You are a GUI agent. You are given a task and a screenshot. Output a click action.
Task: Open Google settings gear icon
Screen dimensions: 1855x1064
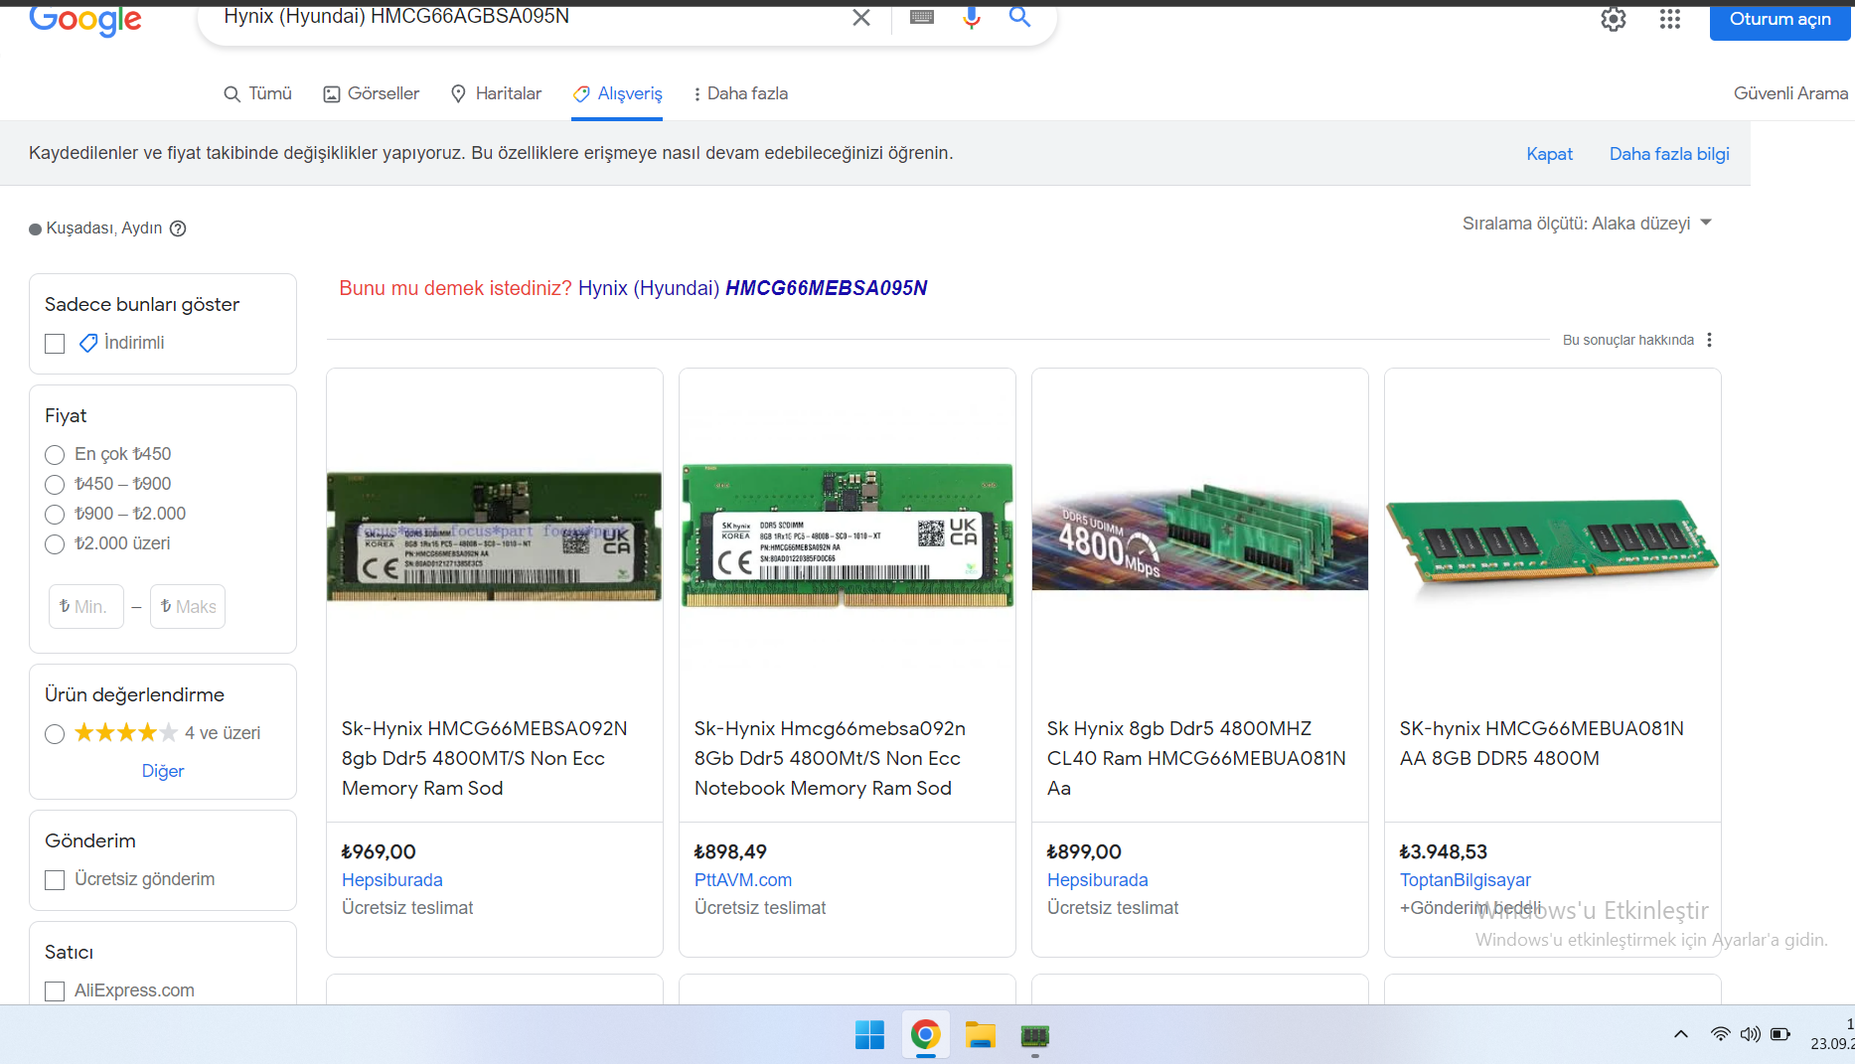1614,19
